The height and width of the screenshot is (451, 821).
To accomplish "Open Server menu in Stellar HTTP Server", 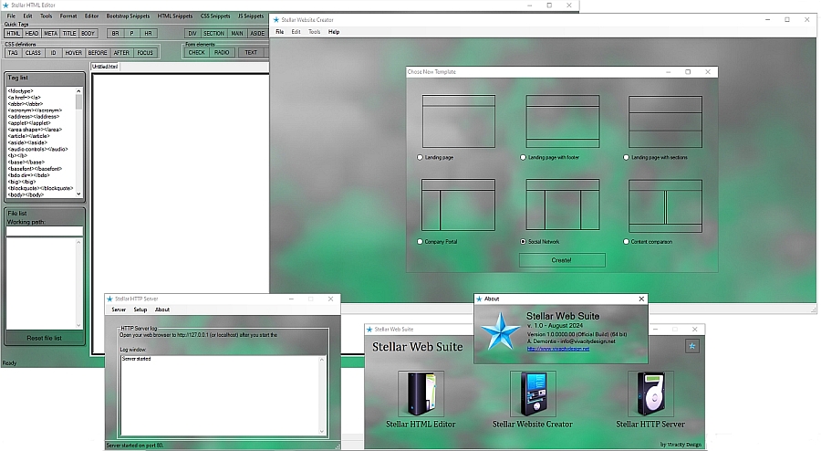I will click(119, 309).
